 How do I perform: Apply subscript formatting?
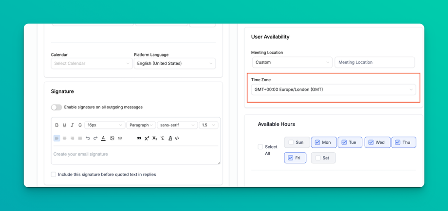[x=154, y=138]
